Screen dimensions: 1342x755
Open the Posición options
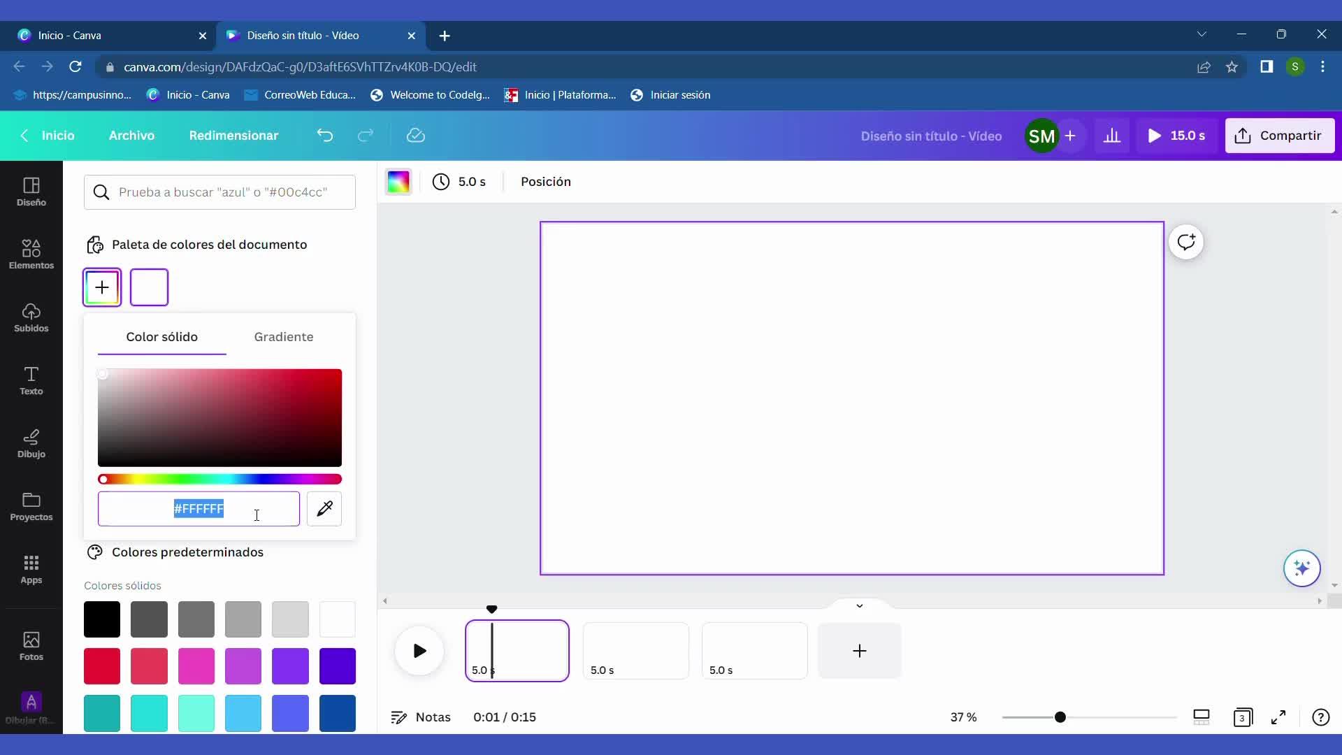[x=546, y=182]
